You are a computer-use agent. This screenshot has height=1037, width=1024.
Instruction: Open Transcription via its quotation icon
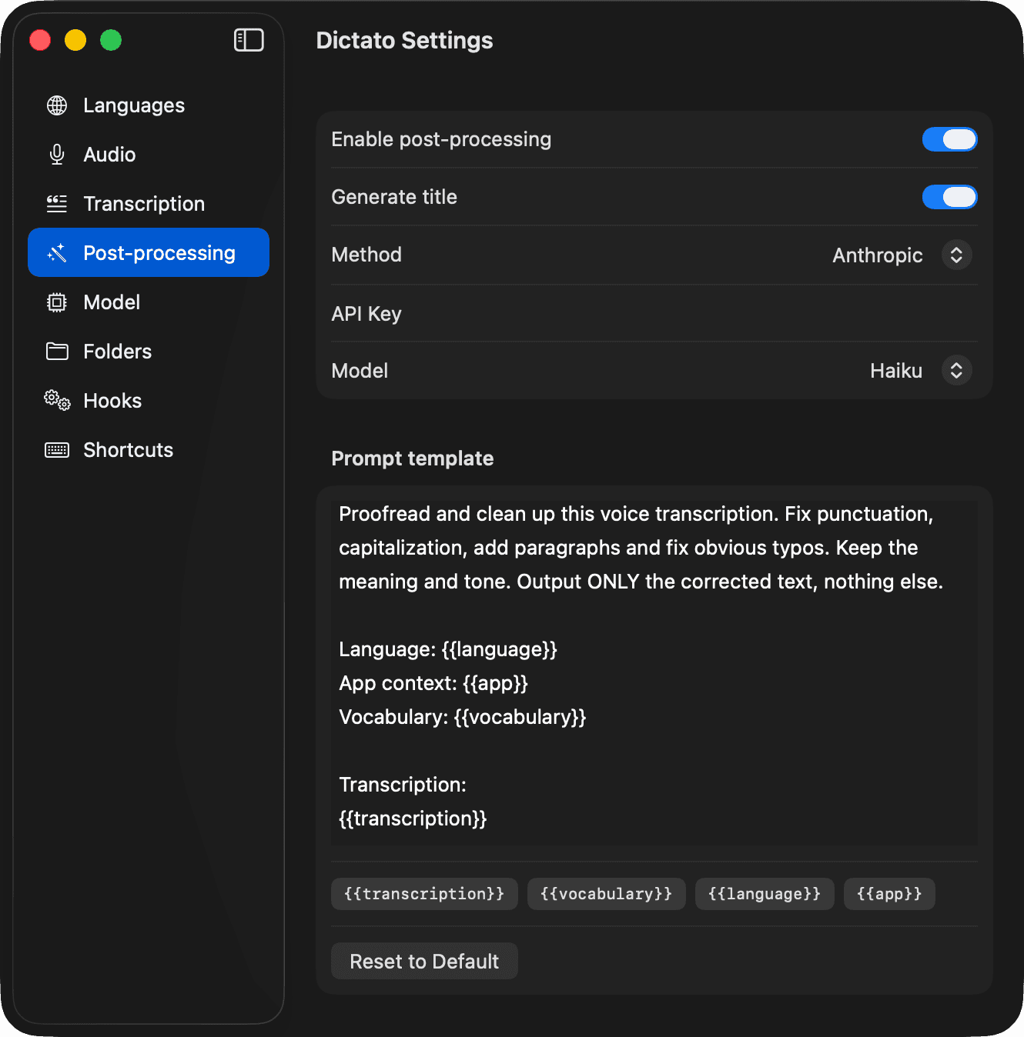(x=56, y=203)
